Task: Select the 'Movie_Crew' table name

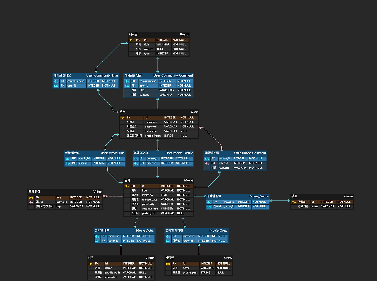Action: pos(219,231)
